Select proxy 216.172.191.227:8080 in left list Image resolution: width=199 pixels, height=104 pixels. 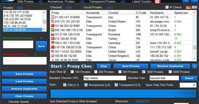click(x=23, y=16)
